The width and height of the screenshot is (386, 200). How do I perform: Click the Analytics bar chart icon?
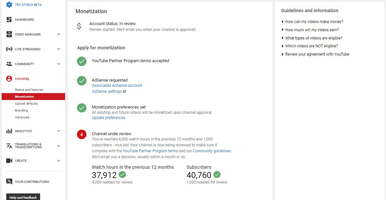pyautogui.click(x=9, y=131)
